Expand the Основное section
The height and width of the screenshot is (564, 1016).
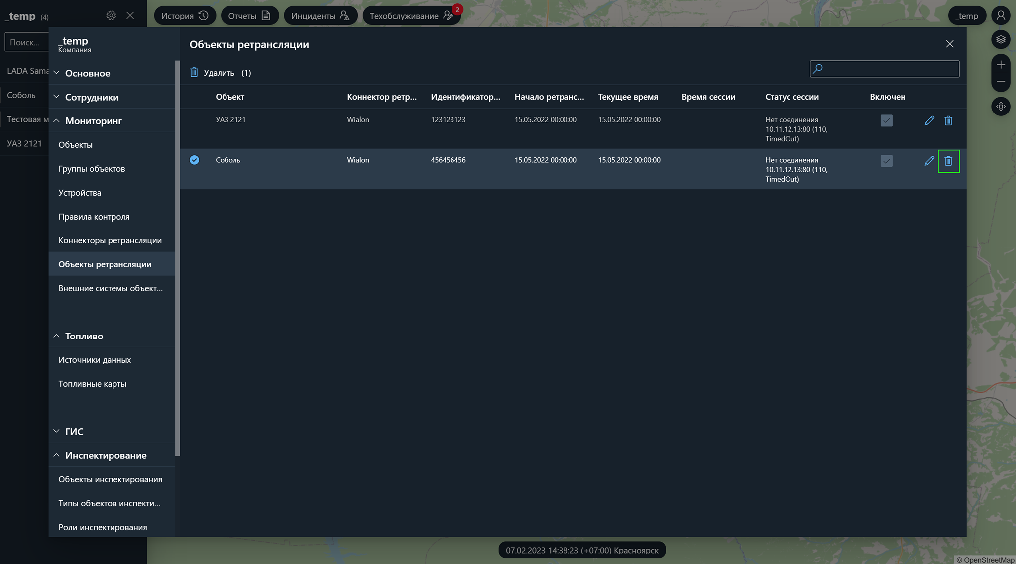click(87, 73)
